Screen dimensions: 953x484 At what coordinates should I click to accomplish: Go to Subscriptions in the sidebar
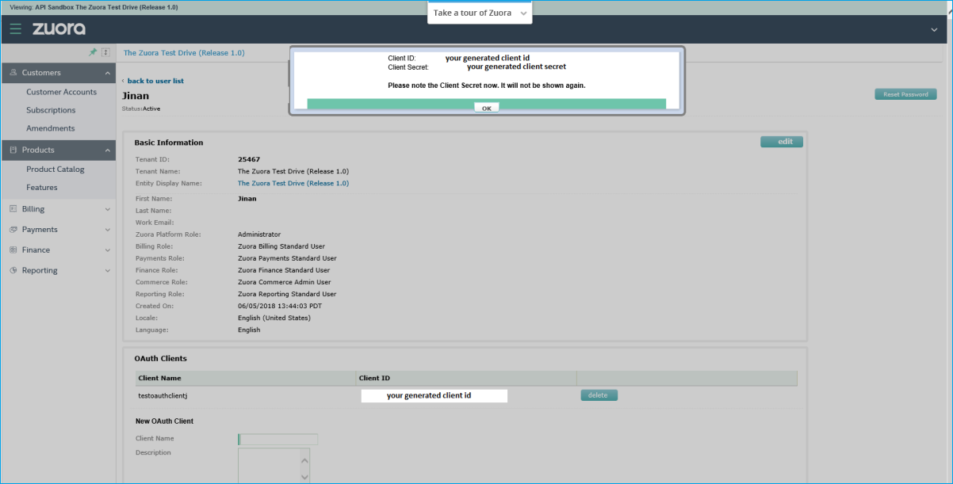pyautogui.click(x=51, y=110)
